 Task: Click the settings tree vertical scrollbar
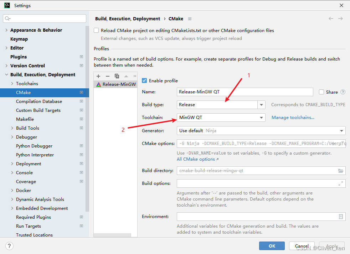pos(87,118)
